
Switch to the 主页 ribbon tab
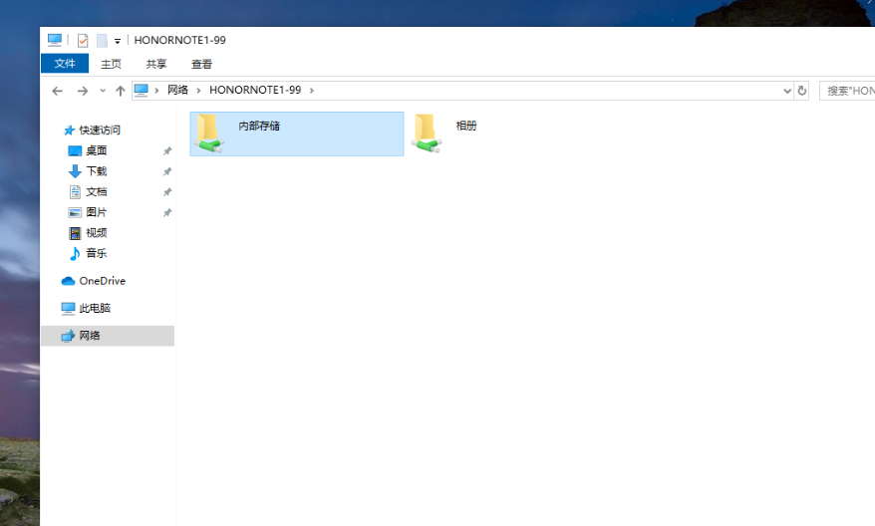pyautogui.click(x=111, y=64)
